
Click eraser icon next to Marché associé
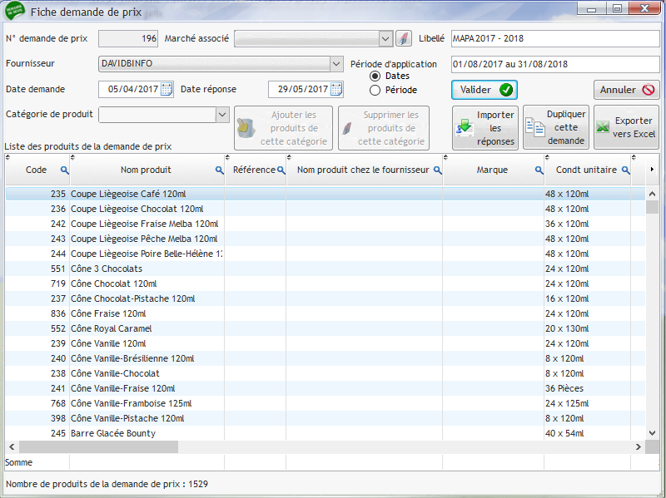(x=403, y=38)
